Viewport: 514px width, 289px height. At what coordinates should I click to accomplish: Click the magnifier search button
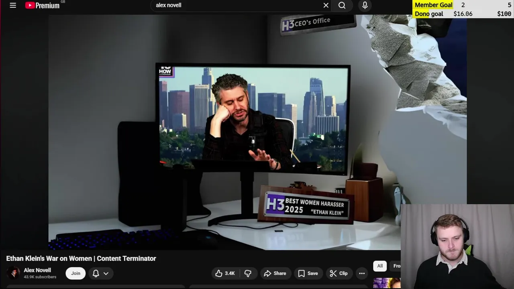[x=342, y=5]
